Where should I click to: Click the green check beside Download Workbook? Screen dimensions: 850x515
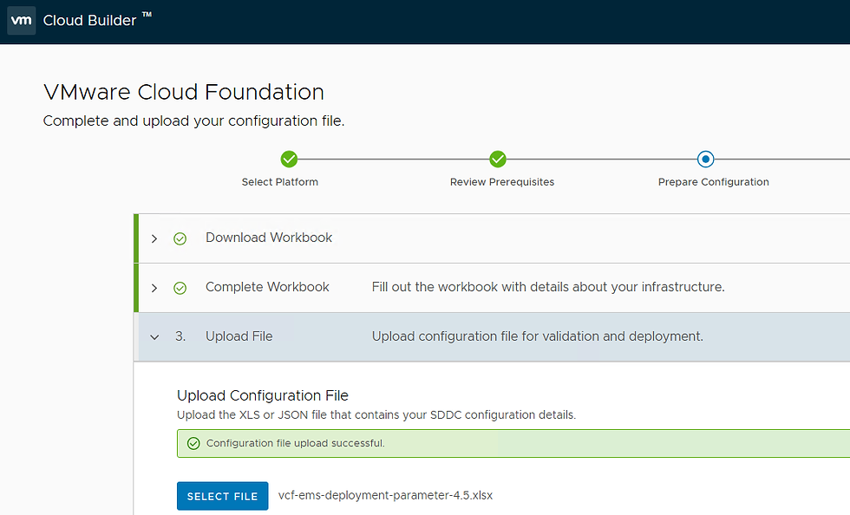(x=180, y=238)
